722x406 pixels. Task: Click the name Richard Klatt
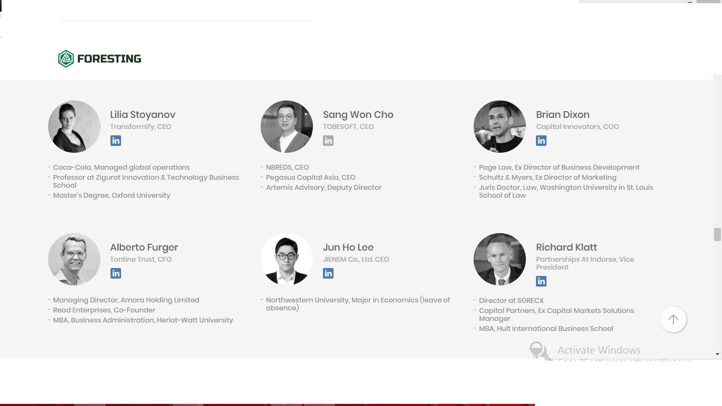coord(567,247)
